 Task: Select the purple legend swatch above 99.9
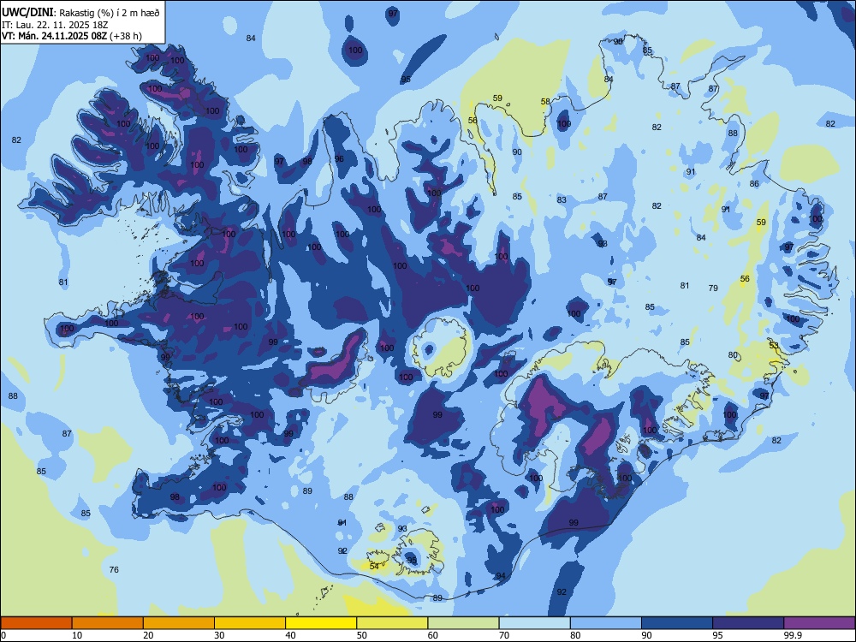pyautogui.click(x=819, y=623)
